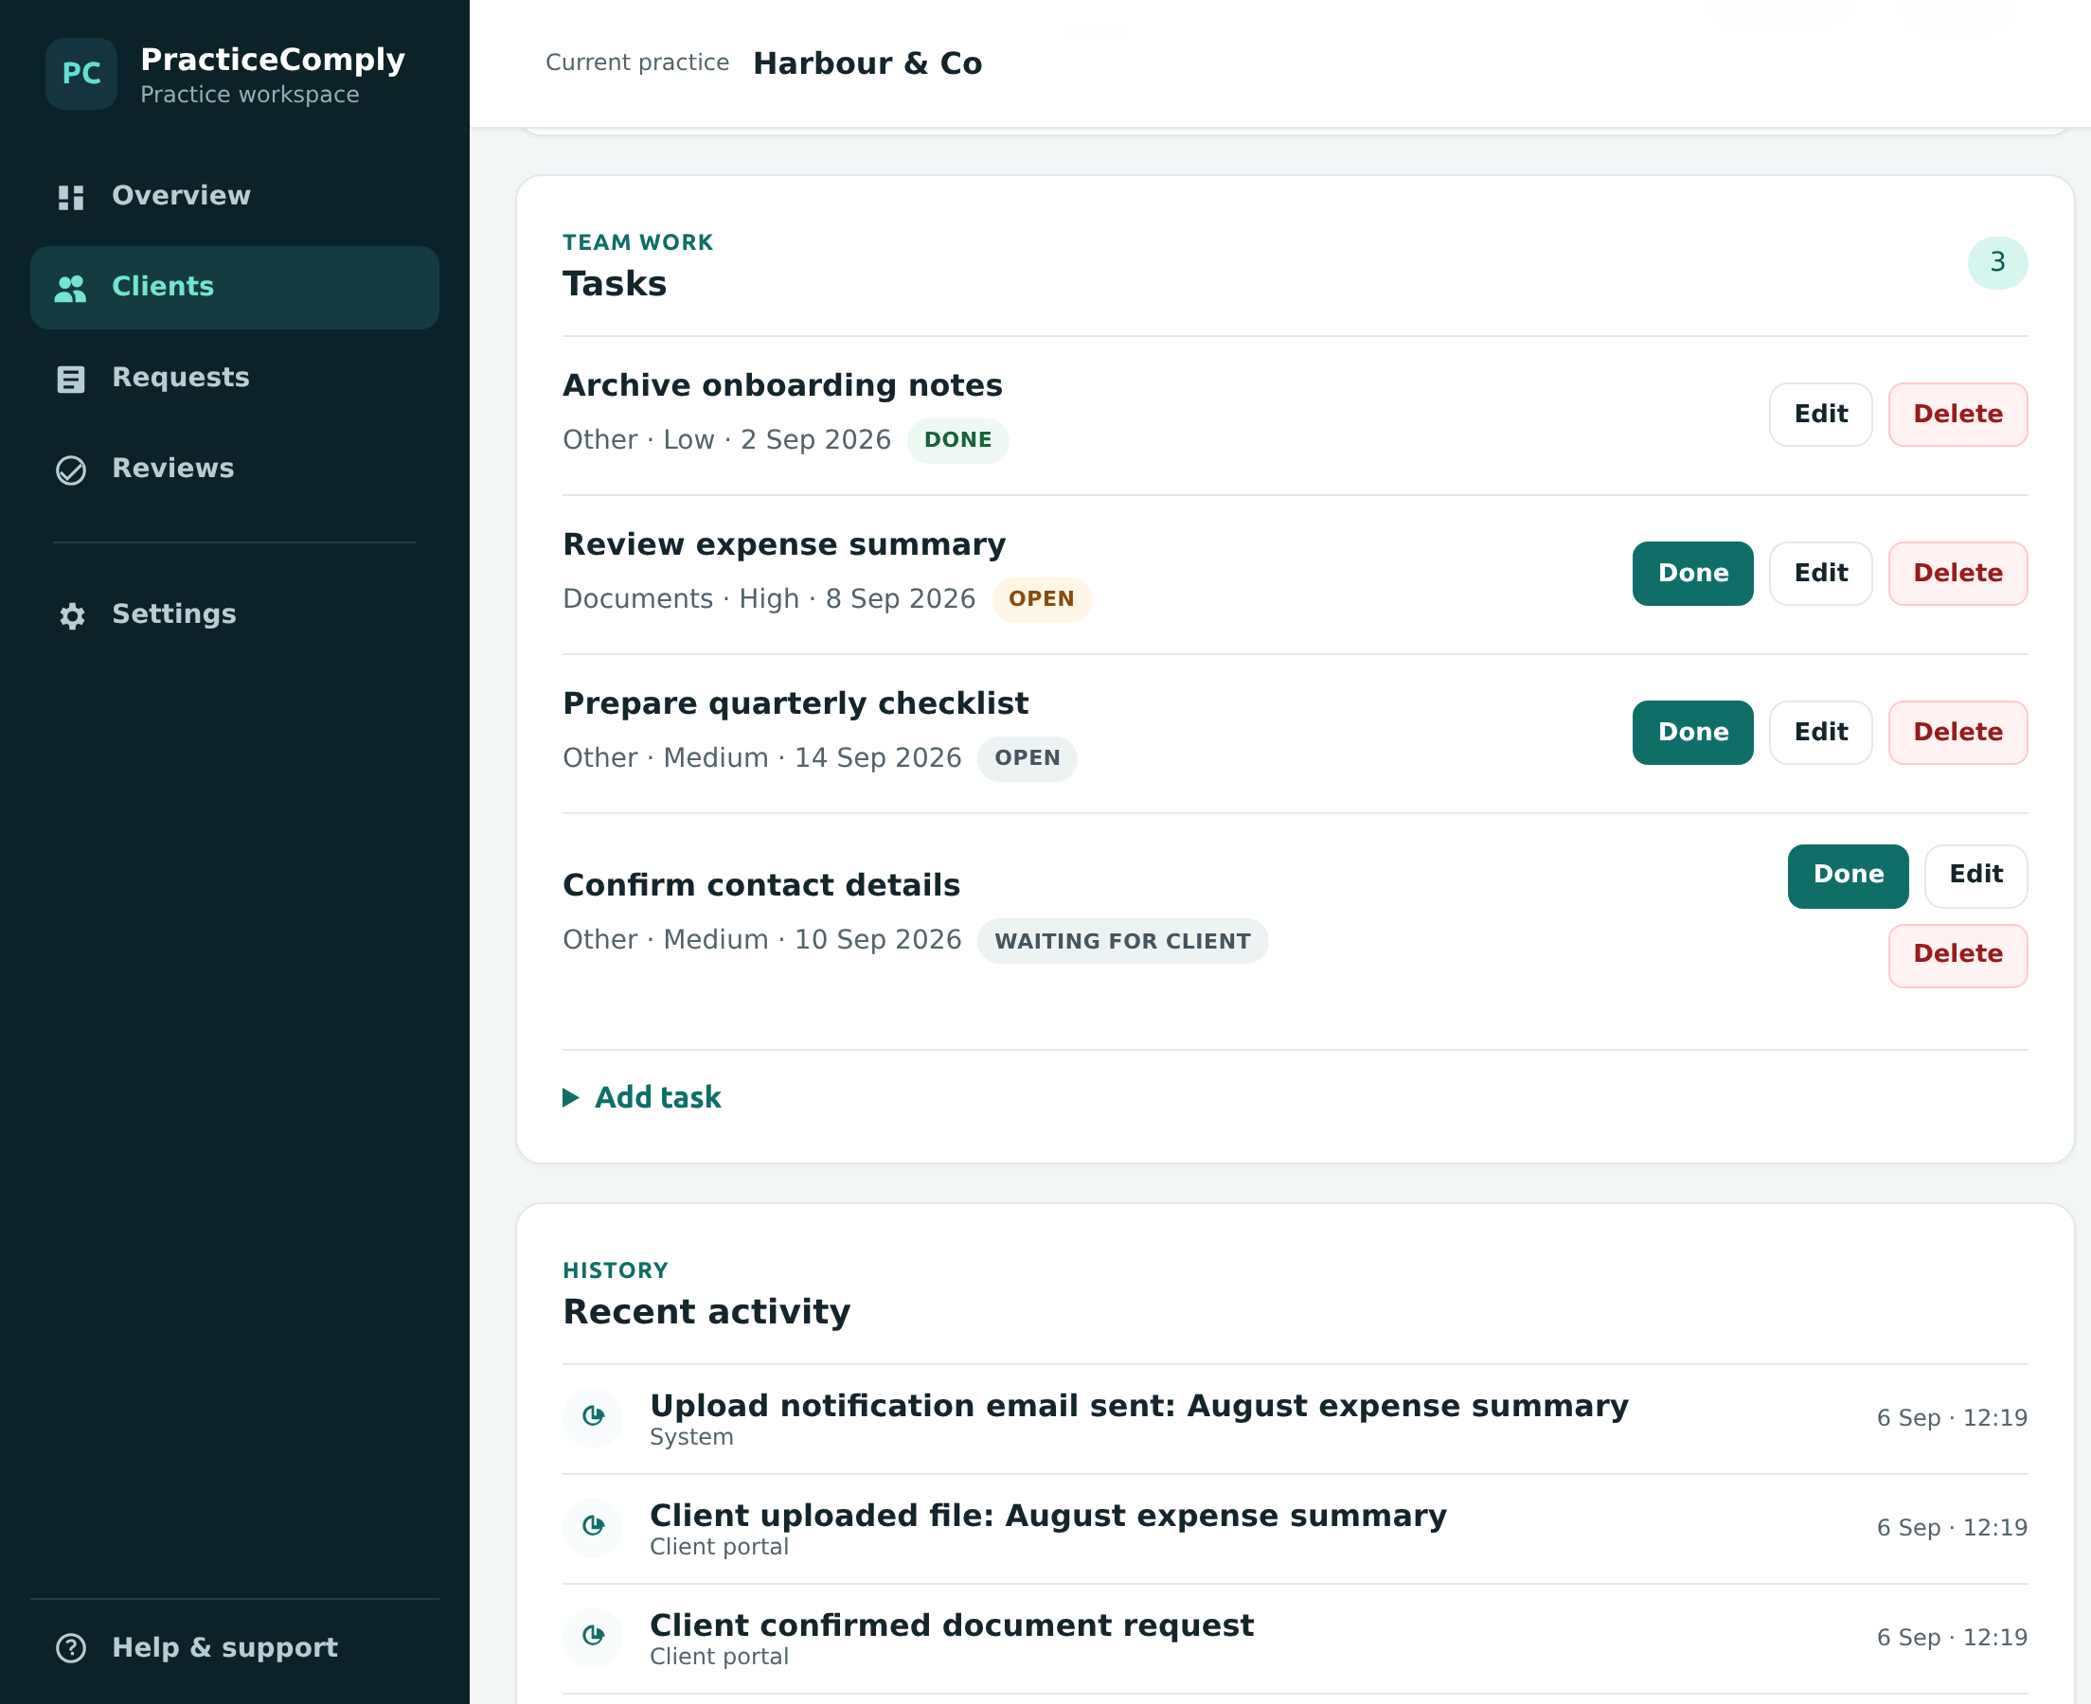Screen dimensions: 2091x1704
Task: Click the Overview dashboard icon
Action: coord(71,197)
